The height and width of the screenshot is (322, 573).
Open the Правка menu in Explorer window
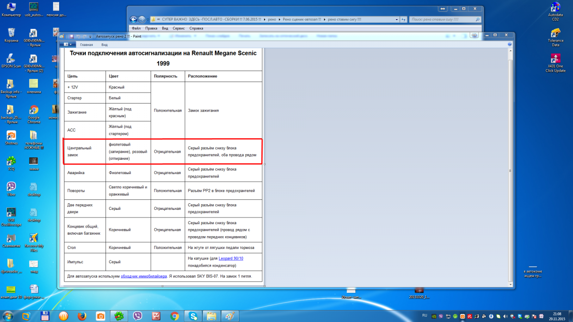pos(151,28)
